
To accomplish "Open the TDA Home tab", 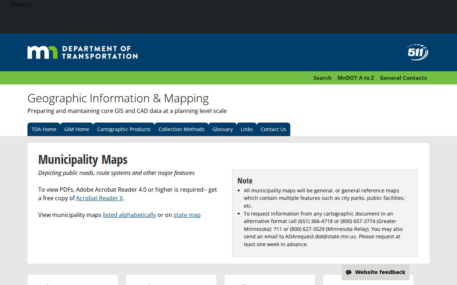I will coord(44,129).
